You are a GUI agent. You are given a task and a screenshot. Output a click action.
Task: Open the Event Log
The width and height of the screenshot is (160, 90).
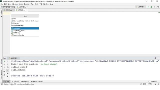click(152, 81)
